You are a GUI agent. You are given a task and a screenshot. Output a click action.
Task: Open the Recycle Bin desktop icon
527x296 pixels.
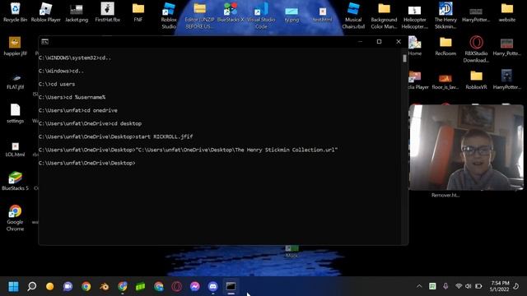(x=15, y=12)
